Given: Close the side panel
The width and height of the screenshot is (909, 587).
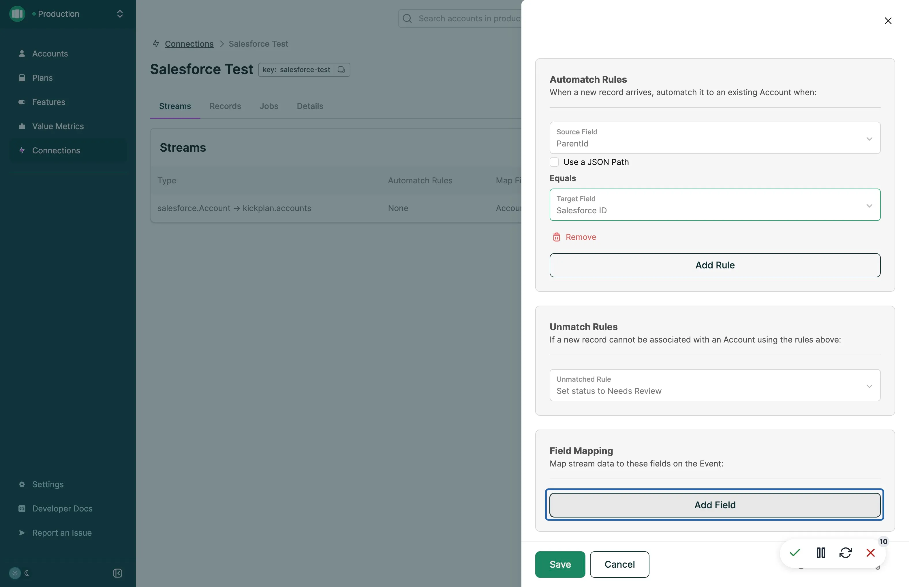Looking at the screenshot, I should pyautogui.click(x=888, y=20).
